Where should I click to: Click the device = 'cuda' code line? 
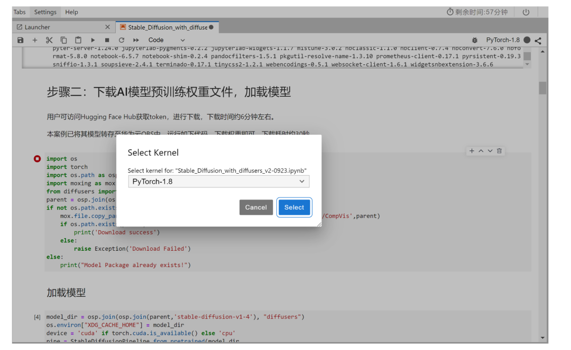coord(141,333)
